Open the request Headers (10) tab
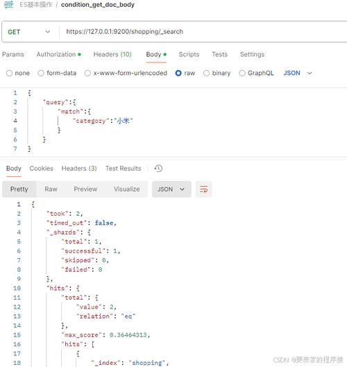 [x=112, y=54]
